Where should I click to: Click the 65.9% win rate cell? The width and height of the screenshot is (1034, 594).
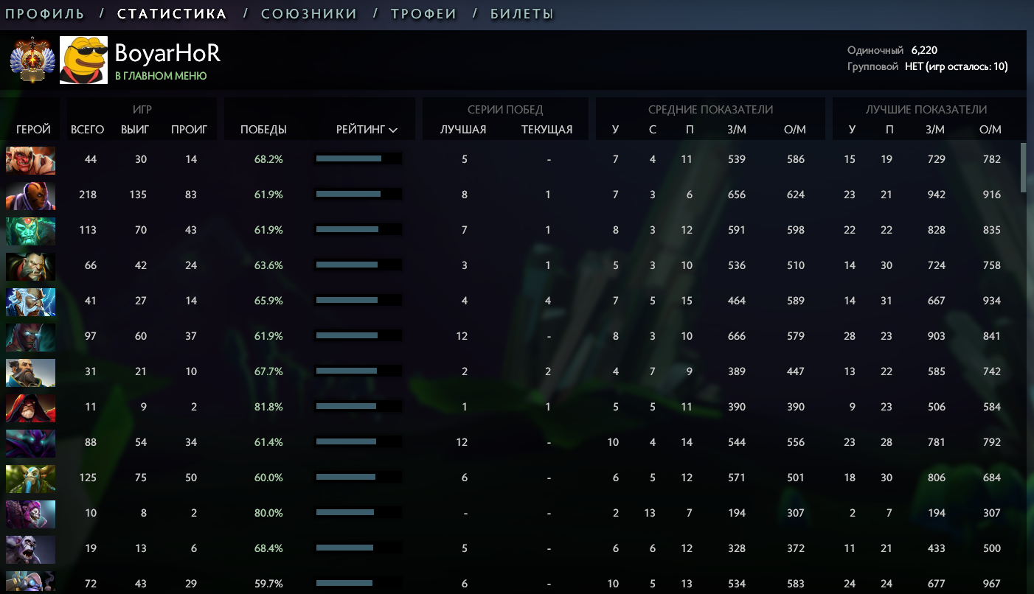[x=268, y=301]
